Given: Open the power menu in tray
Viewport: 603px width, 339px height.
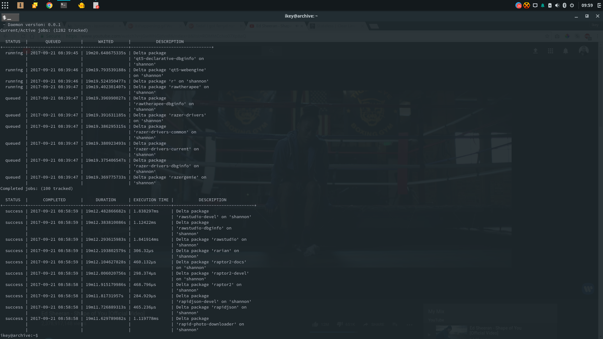Looking at the screenshot, I should (x=572, y=5).
